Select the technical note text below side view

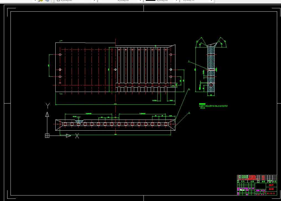(213, 107)
